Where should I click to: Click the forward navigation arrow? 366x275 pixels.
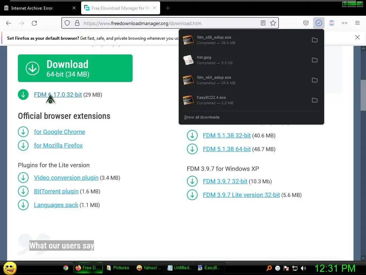tap(21, 23)
